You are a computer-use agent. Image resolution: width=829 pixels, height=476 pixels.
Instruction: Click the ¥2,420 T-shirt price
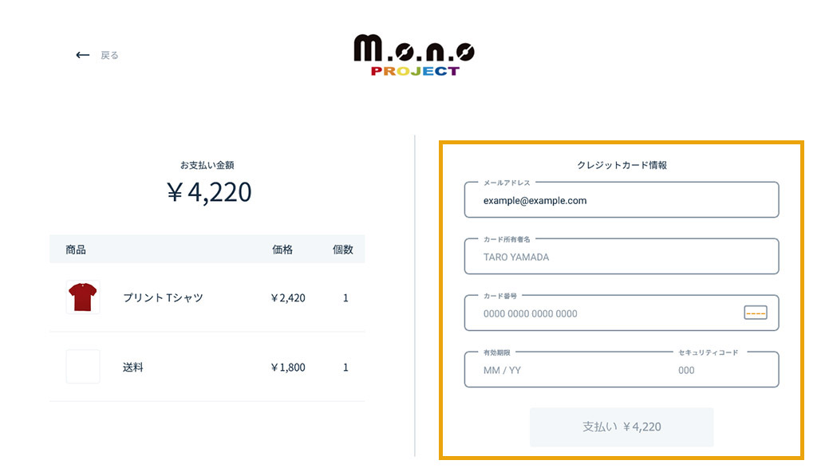pyautogui.click(x=288, y=298)
